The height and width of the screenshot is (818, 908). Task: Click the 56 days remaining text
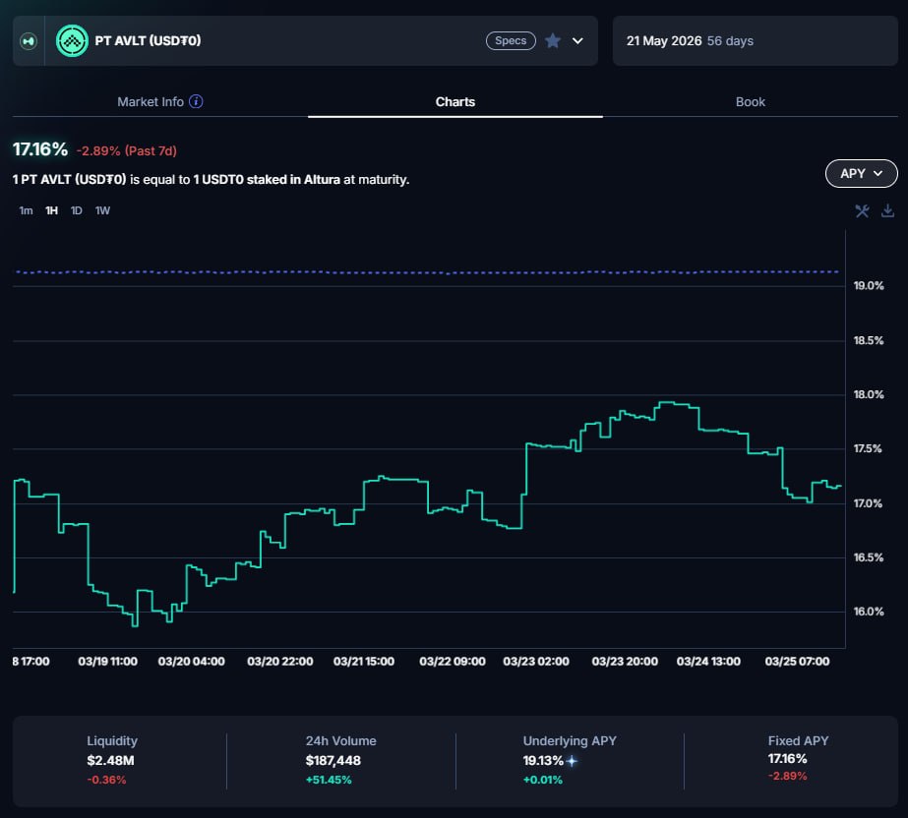click(730, 41)
